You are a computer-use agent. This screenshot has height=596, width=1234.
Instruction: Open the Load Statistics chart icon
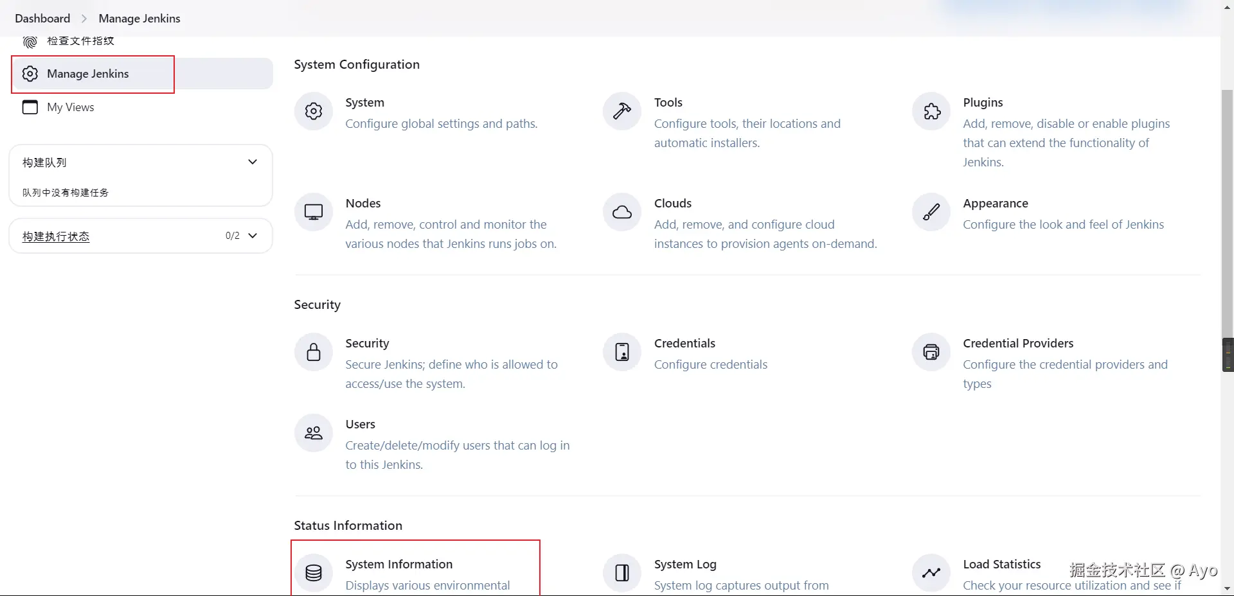point(931,573)
